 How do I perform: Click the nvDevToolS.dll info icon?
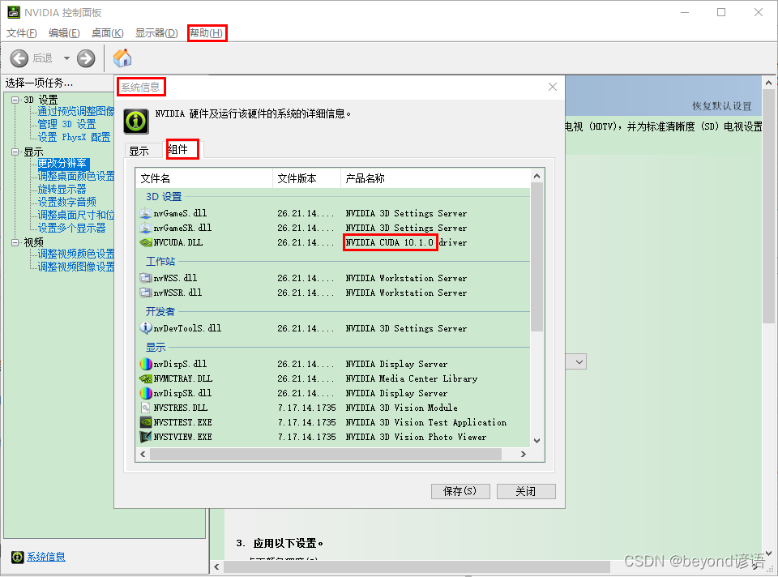coord(145,328)
